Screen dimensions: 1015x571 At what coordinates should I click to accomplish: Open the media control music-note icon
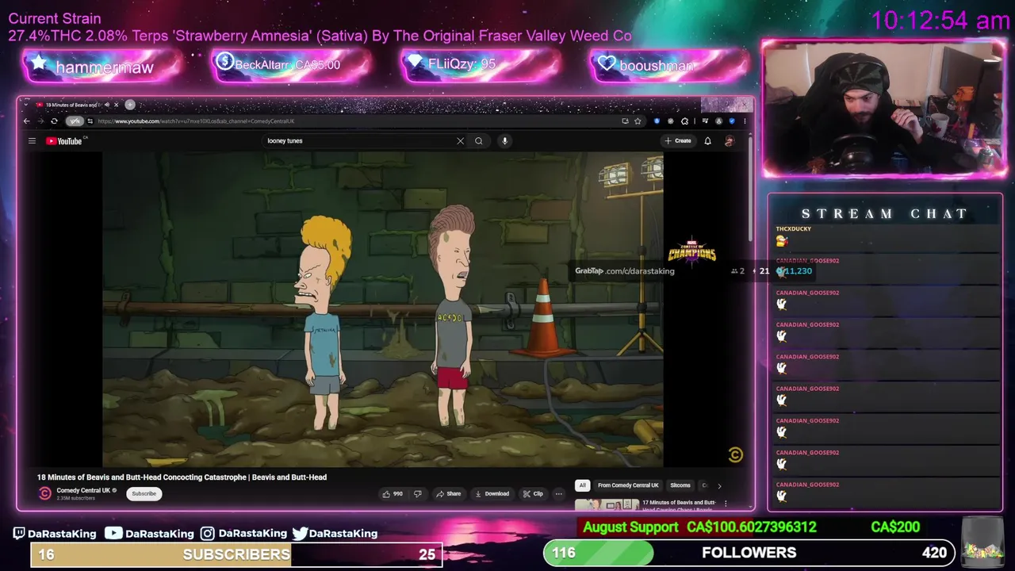(x=705, y=121)
